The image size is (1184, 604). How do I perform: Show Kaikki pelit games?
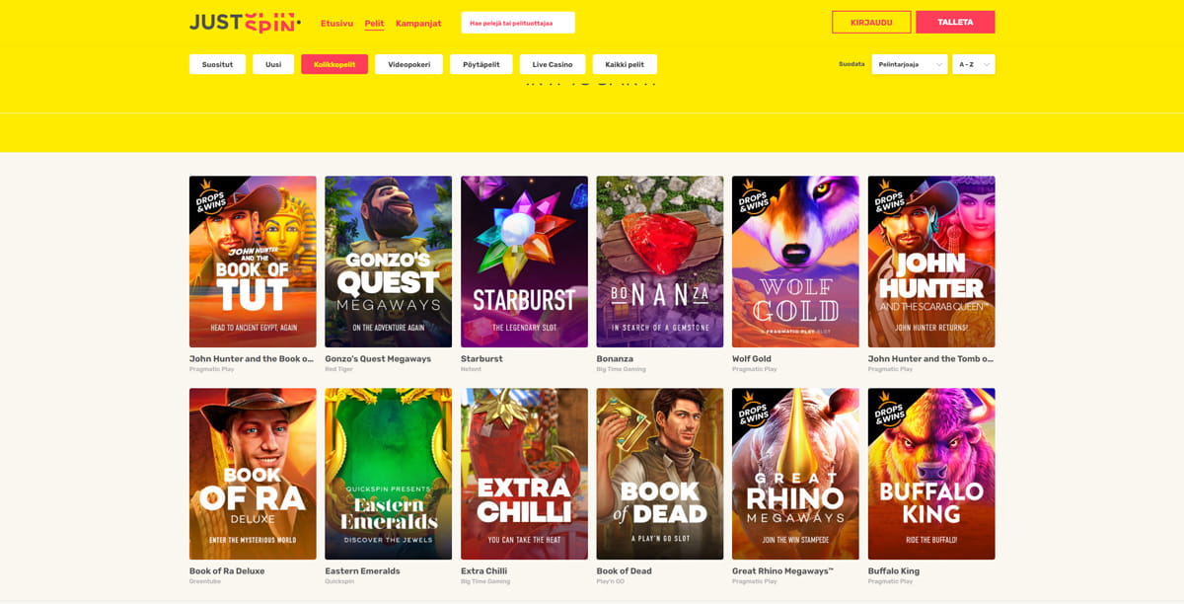[625, 64]
